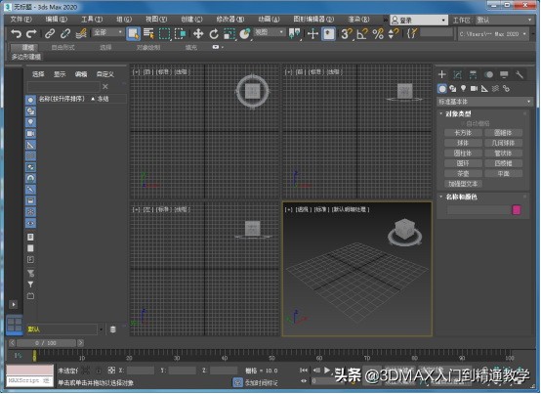Click the Use Pivot Point Center icon

(x=294, y=33)
